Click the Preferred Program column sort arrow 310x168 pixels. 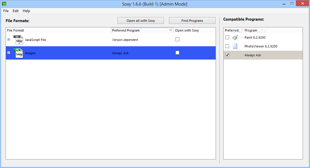click(x=170, y=30)
